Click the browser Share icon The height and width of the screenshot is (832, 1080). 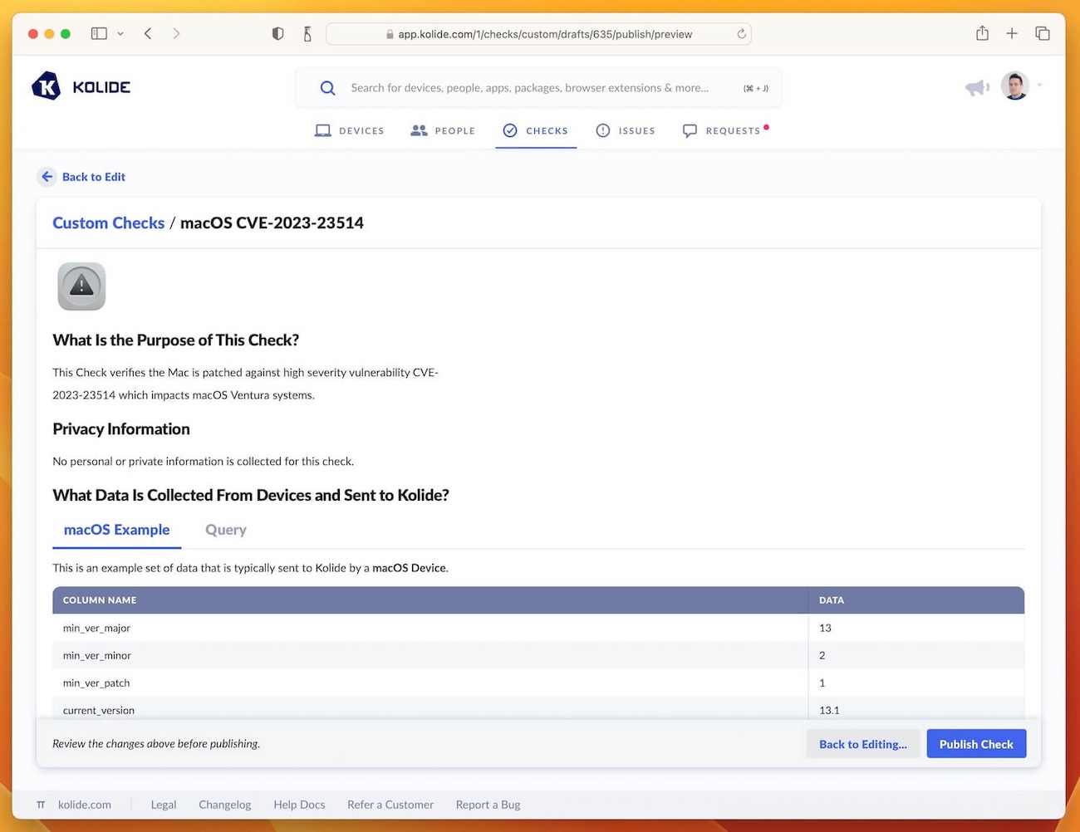(982, 33)
